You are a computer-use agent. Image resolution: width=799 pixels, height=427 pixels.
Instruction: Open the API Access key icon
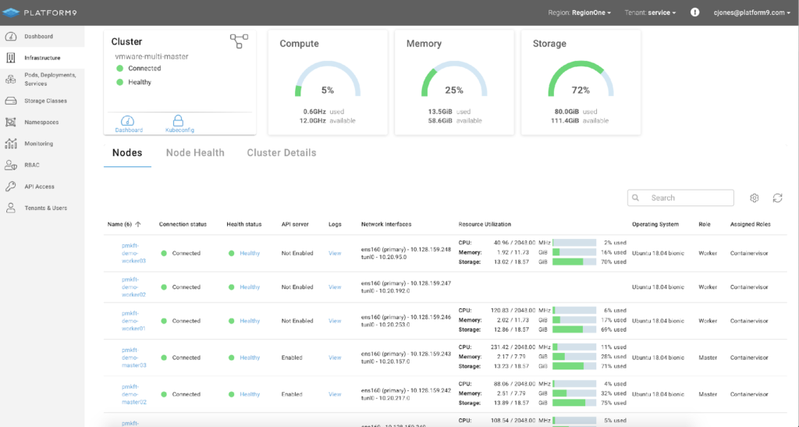coord(11,187)
